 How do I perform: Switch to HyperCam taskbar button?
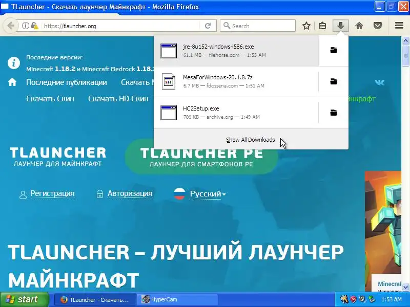click(x=178, y=300)
